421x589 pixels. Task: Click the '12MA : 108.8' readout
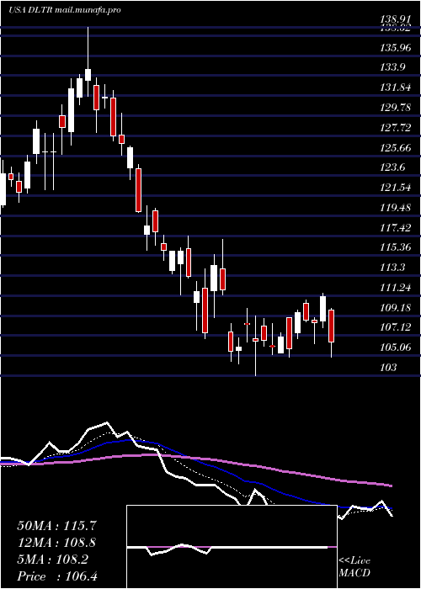[57, 543]
